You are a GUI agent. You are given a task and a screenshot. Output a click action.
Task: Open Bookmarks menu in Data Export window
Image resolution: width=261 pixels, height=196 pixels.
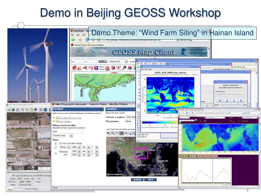click(x=155, y=64)
